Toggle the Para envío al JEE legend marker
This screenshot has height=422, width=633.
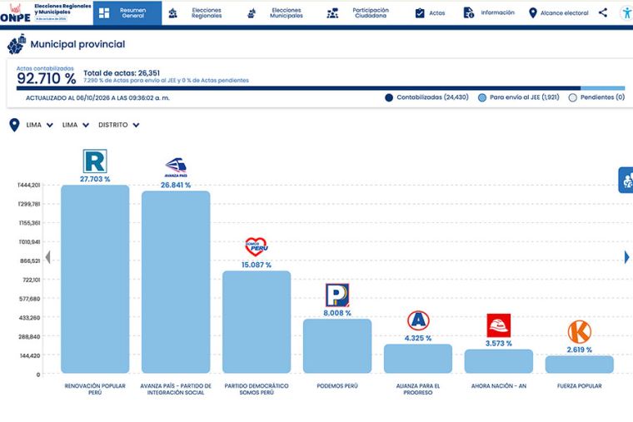pyautogui.click(x=482, y=97)
